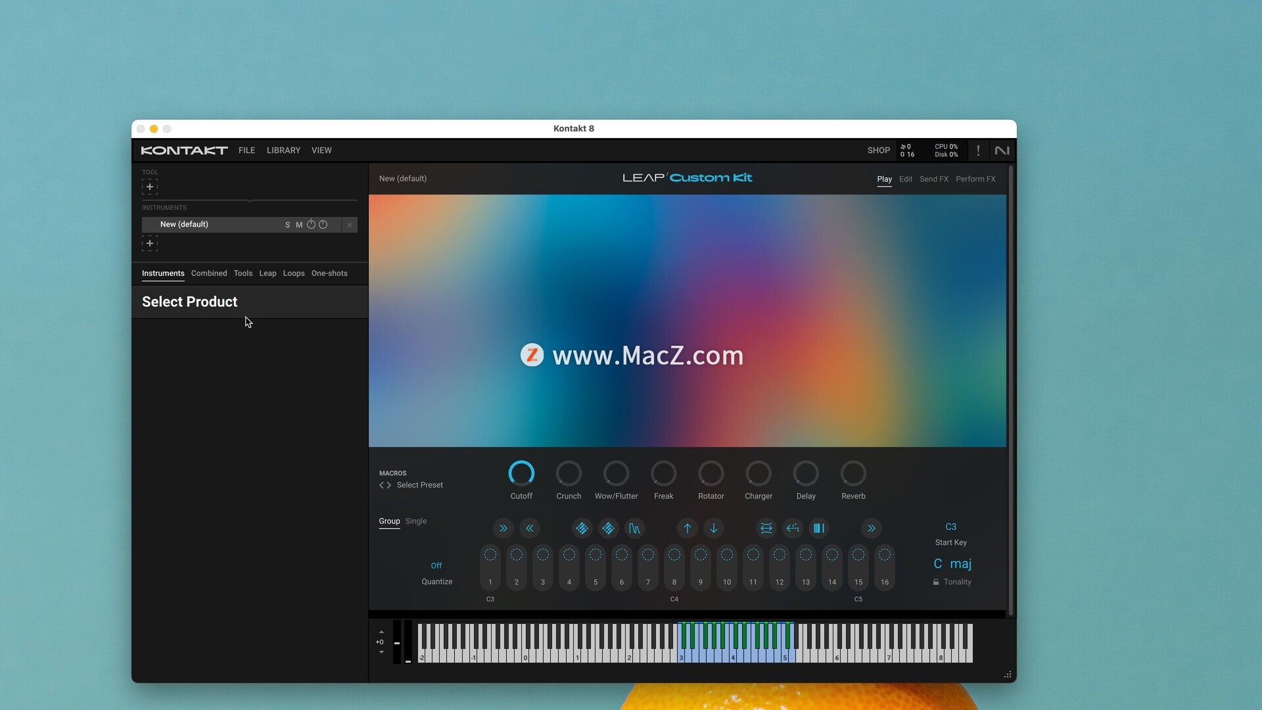Switch to the Loops browser tab
Image resolution: width=1262 pixels, height=710 pixels.
[x=294, y=273]
